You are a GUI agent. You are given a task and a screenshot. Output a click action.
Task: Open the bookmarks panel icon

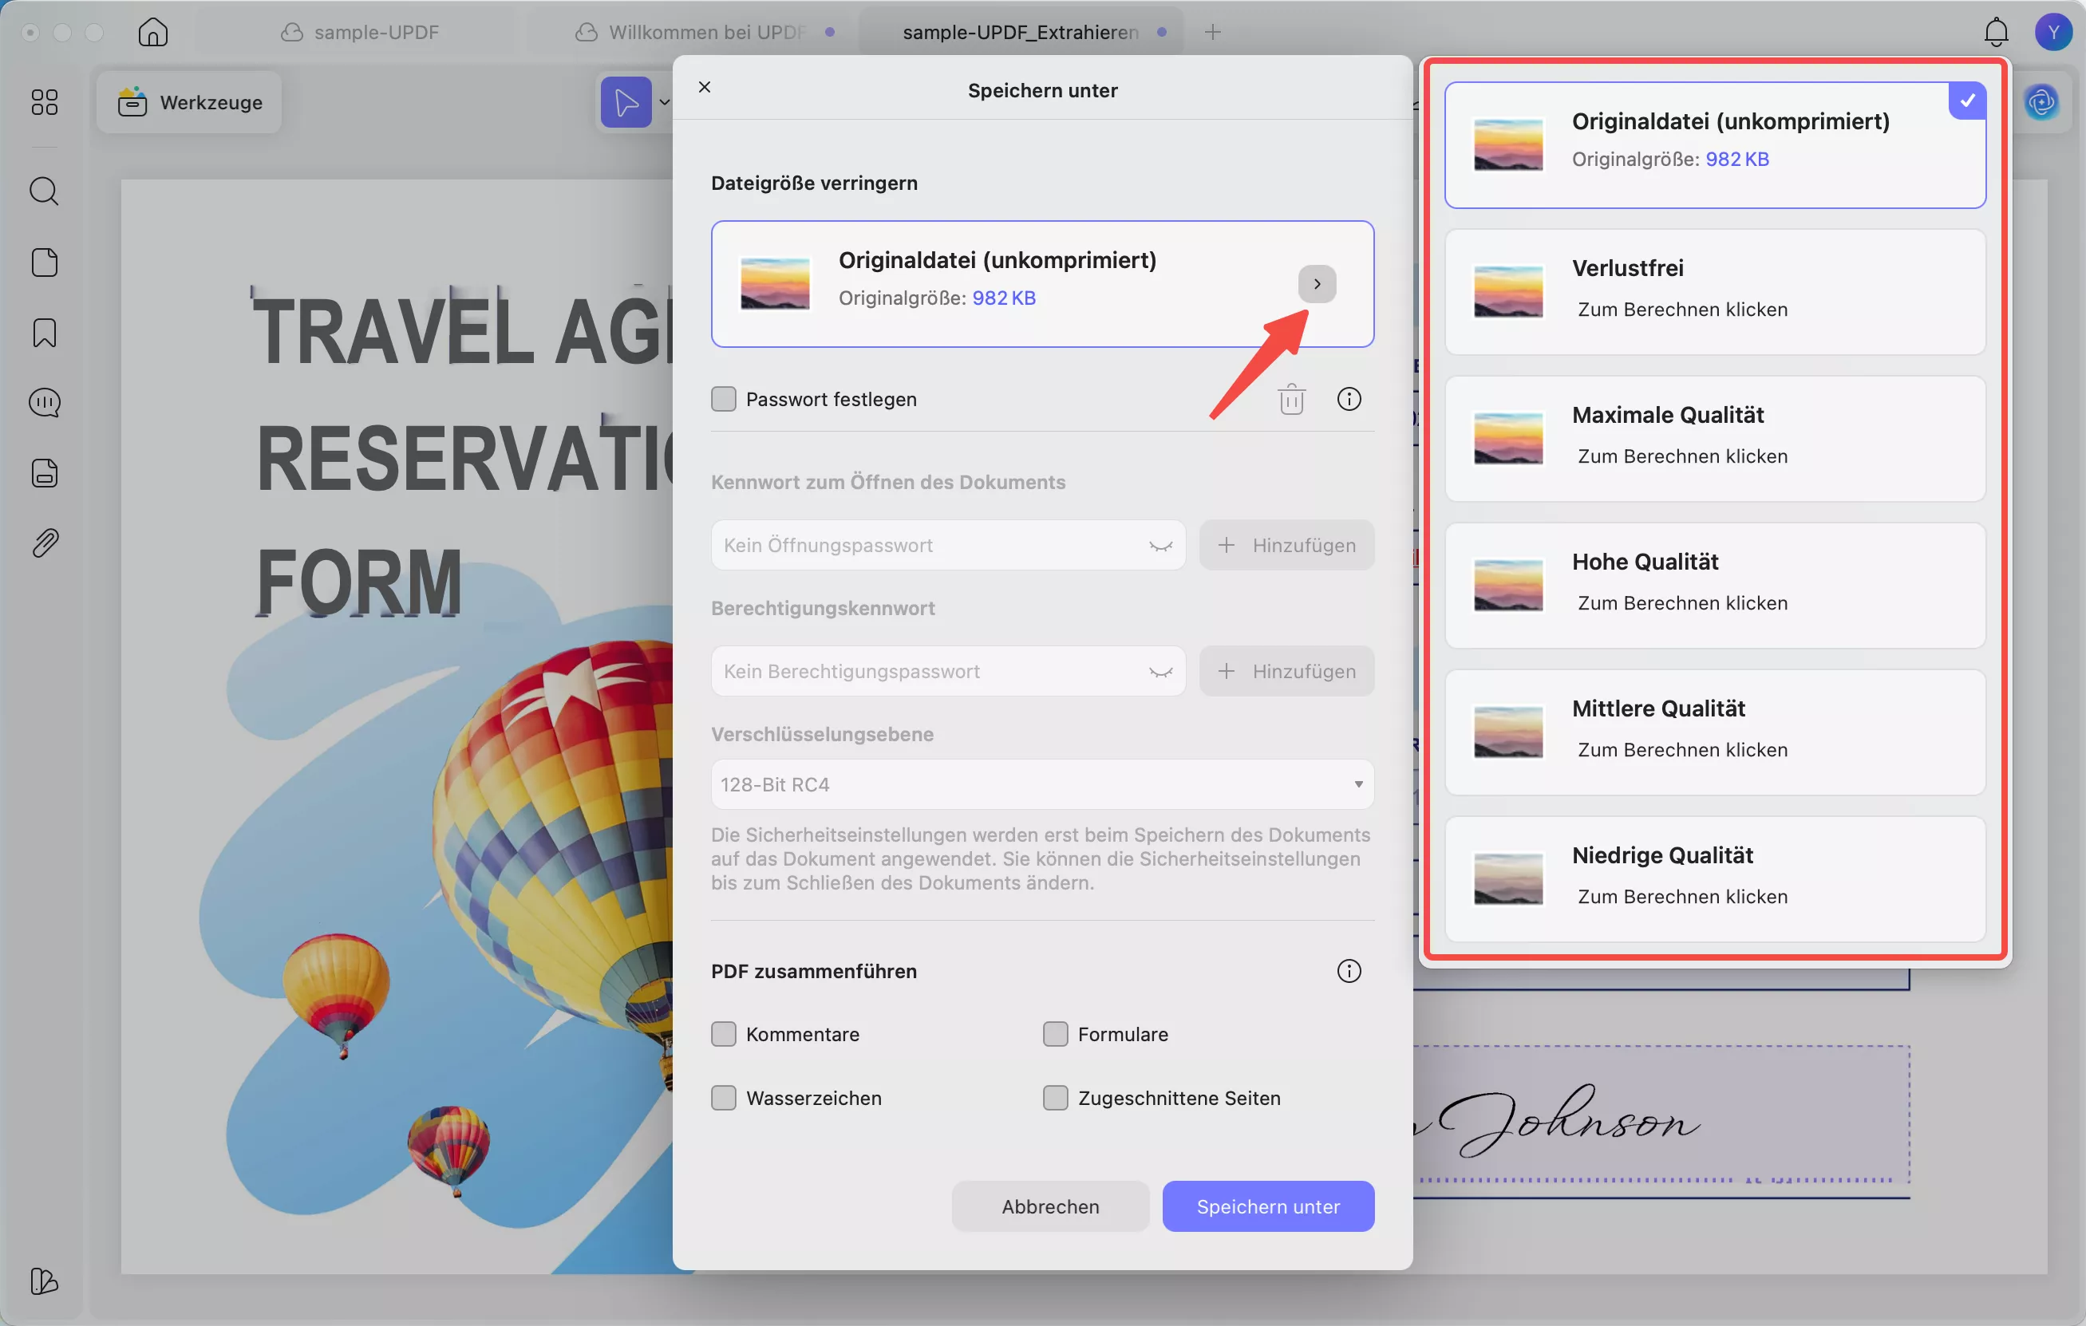click(x=44, y=333)
